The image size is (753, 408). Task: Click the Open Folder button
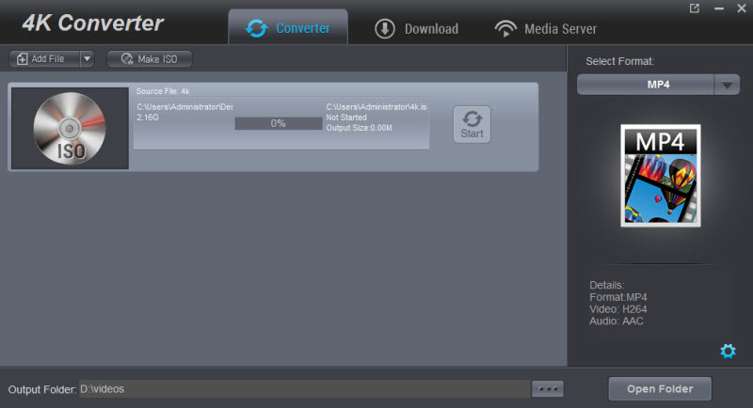pos(659,388)
